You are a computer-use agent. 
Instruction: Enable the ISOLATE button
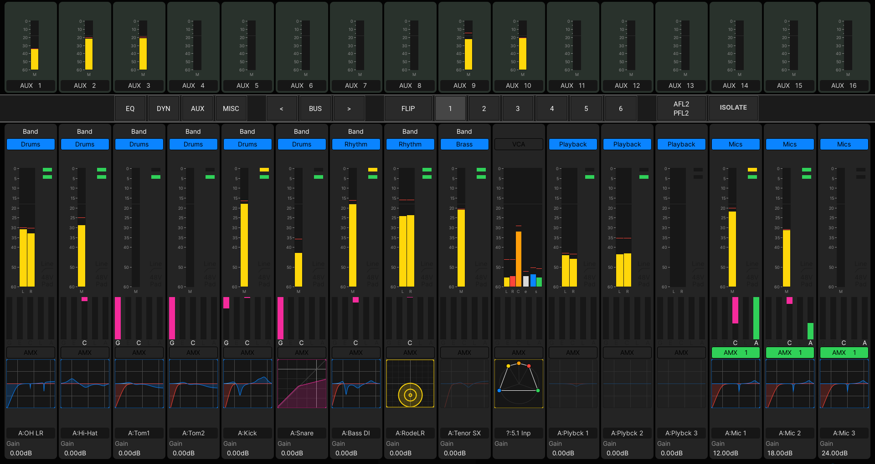733,108
